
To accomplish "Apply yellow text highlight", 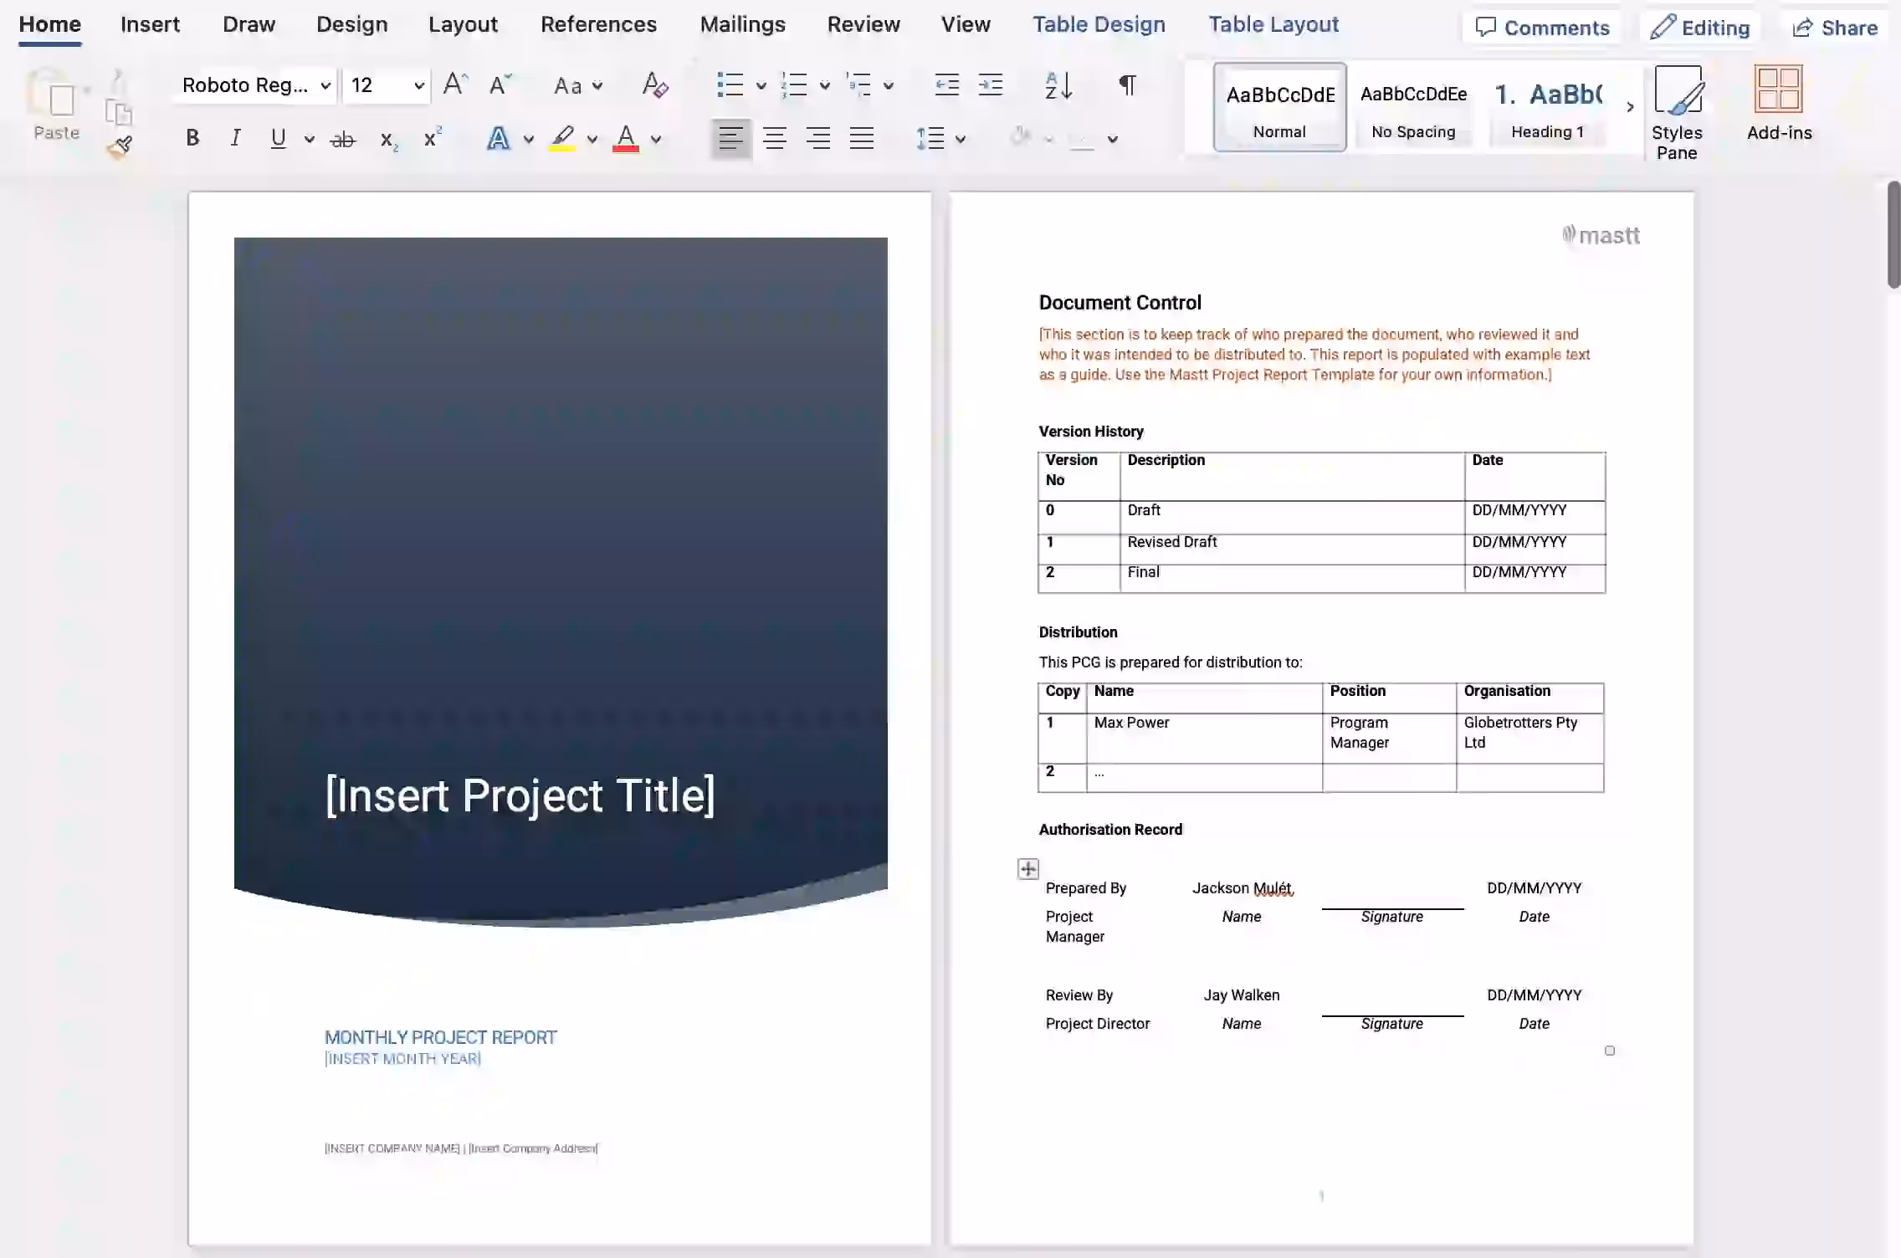I will pos(562,138).
